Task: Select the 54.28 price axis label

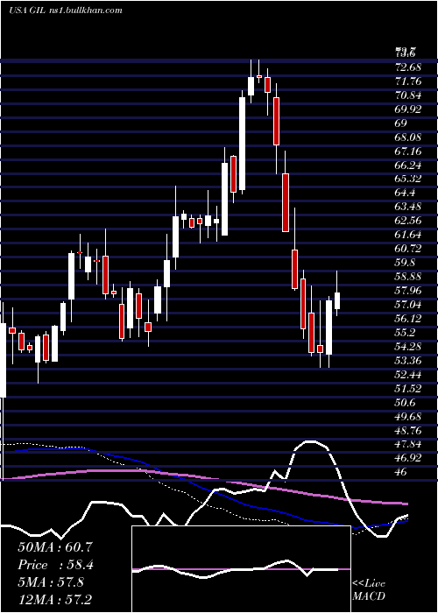Action: tap(408, 346)
